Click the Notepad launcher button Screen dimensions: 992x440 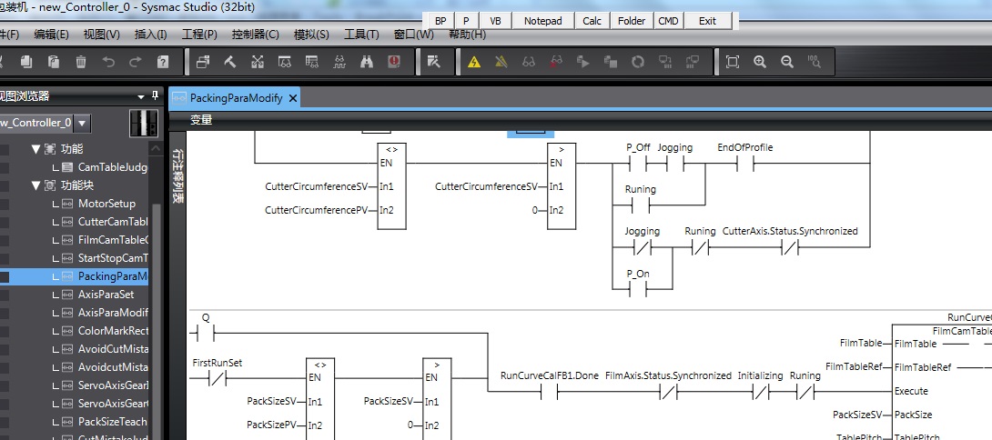pyautogui.click(x=543, y=20)
